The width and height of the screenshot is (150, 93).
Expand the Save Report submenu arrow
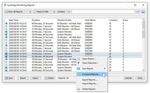click(x=105, y=69)
